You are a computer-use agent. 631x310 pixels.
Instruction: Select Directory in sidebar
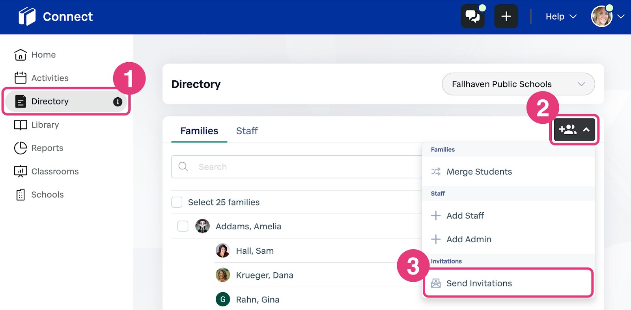[x=66, y=102]
